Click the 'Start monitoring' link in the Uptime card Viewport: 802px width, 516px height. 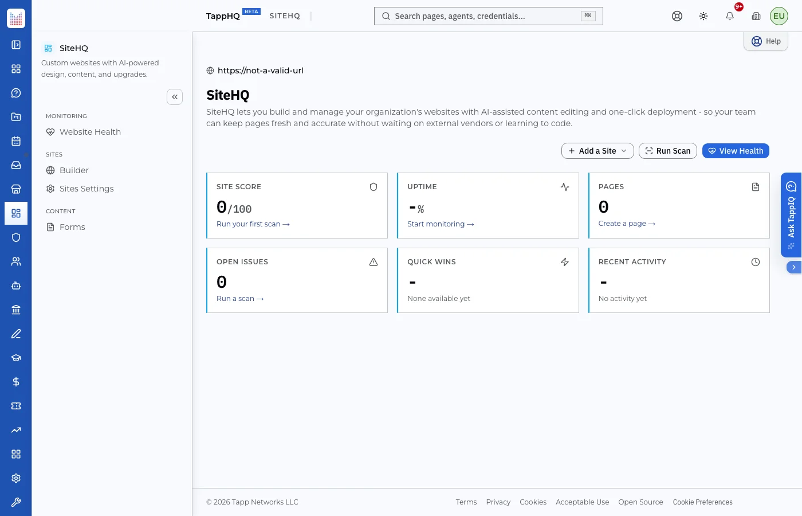(441, 224)
